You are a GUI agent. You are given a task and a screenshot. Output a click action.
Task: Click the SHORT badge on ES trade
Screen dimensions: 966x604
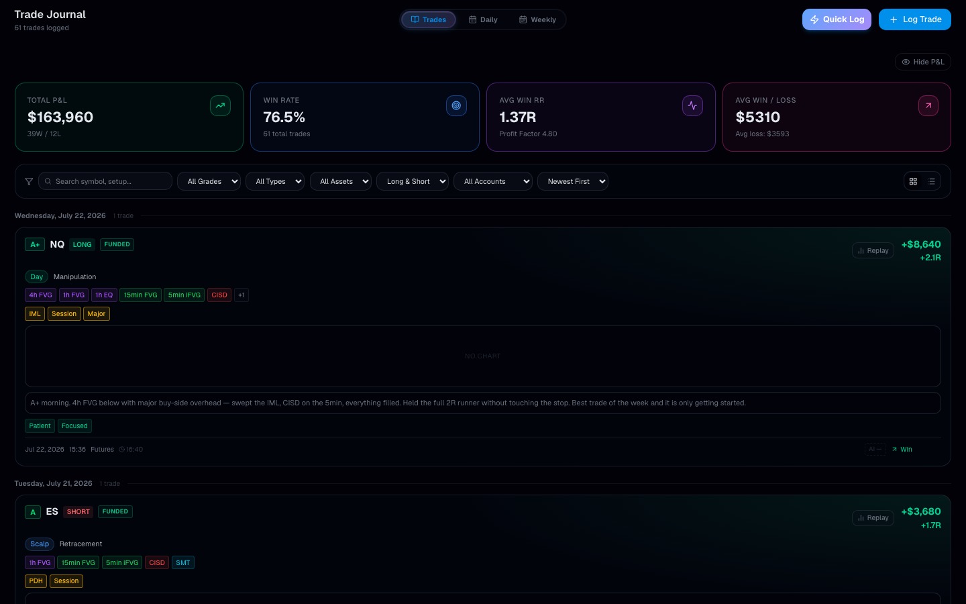pos(78,512)
